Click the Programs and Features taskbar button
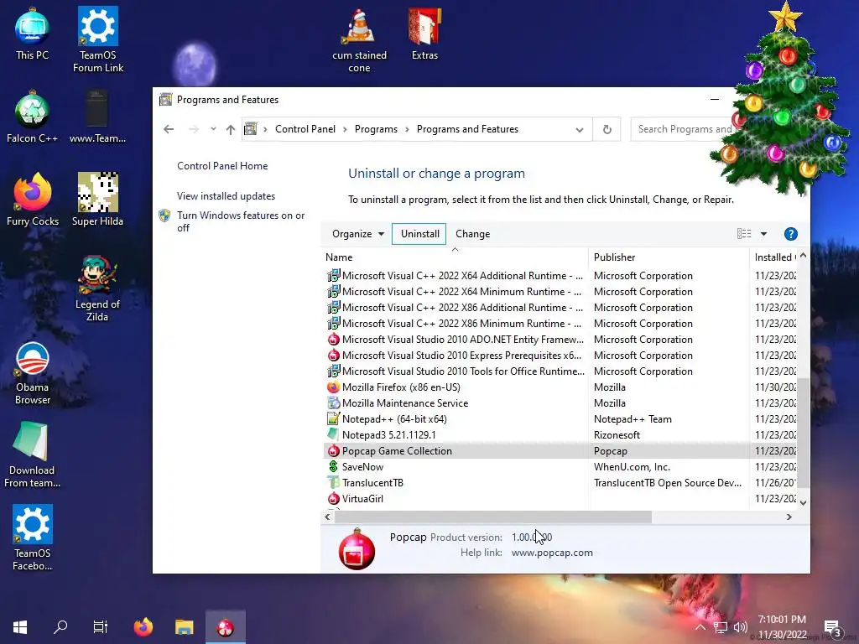This screenshot has width=859, height=644. pos(225,627)
